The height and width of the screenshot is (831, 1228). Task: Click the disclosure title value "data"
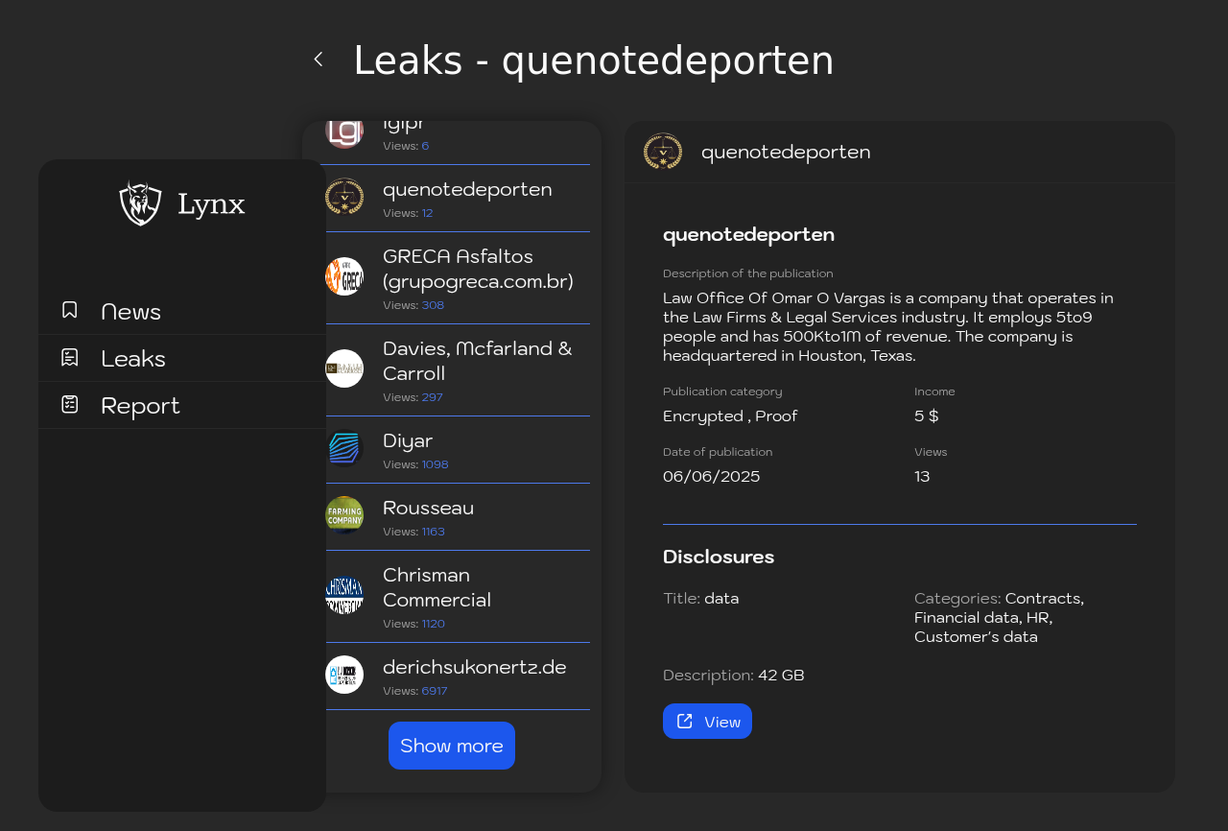(x=721, y=598)
